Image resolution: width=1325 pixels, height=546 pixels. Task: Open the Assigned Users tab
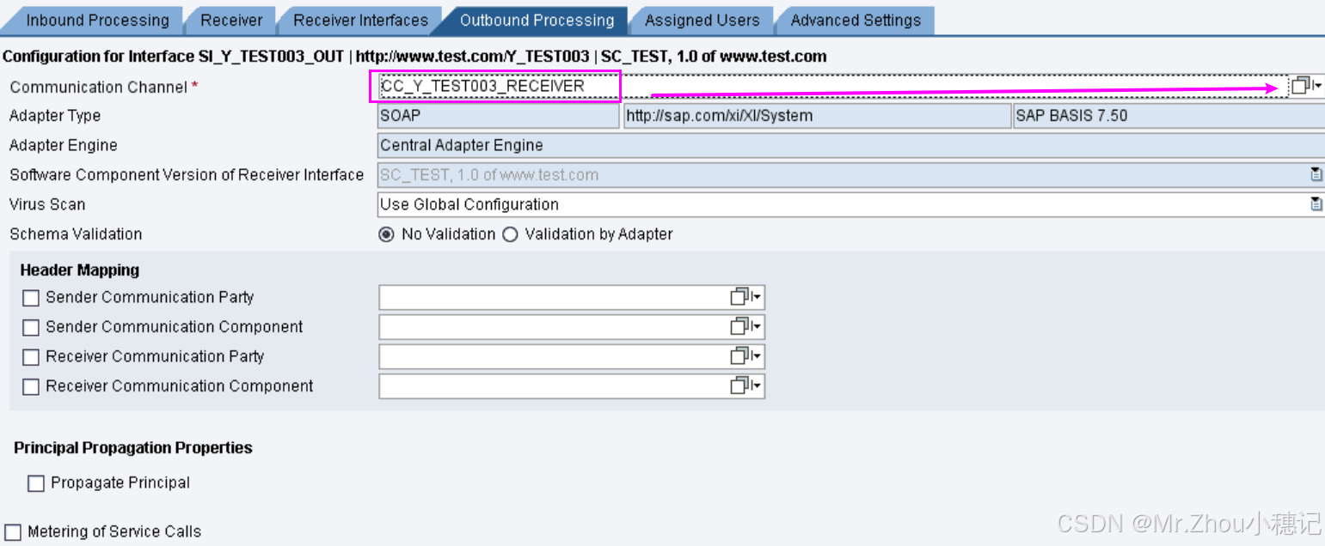point(702,19)
